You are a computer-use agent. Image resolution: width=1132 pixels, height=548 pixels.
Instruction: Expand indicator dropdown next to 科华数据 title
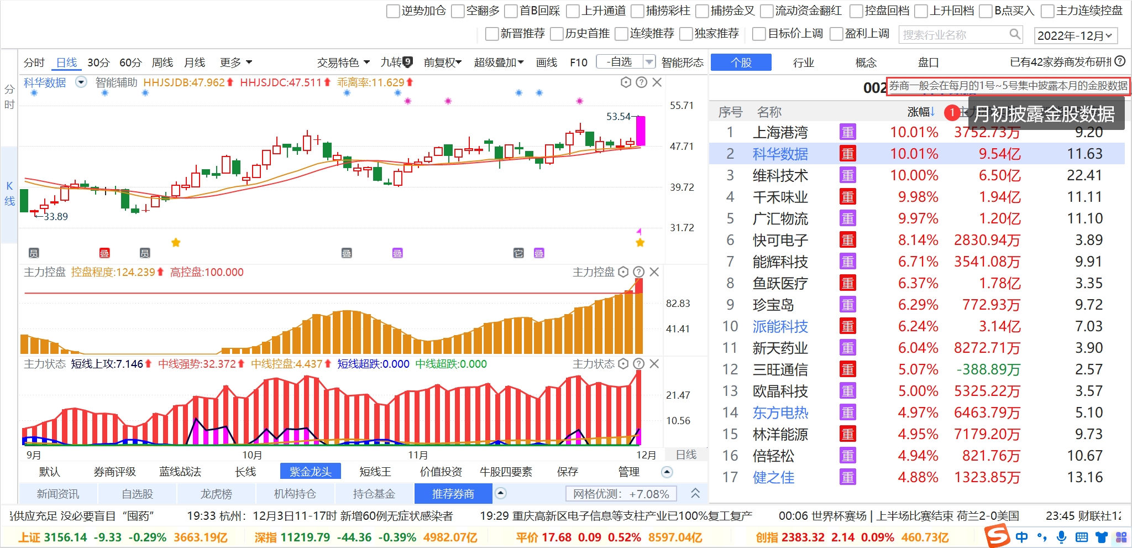click(x=81, y=82)
